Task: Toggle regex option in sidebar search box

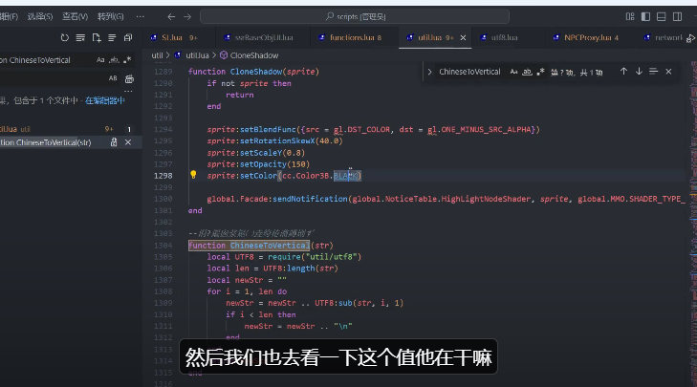Action: (128, 59)
